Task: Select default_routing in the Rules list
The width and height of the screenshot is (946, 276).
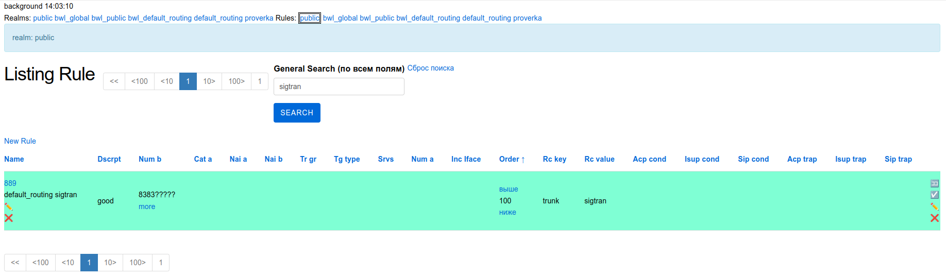Action: (x=487, y=18)
